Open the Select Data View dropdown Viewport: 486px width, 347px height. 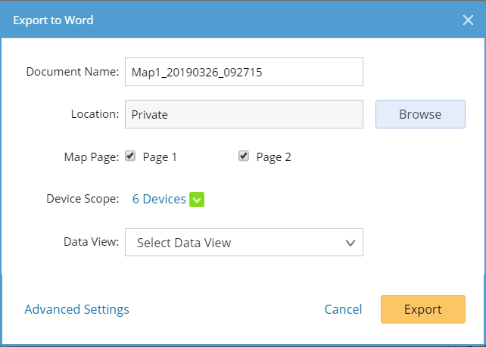click(244, 243)
